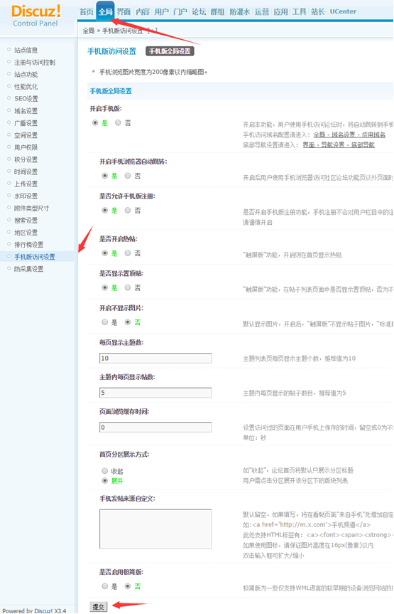Image resolution: width=394 pixels, height=614 pixels.
Task: Go to SEO设置 in the sidebar
Action: pos(26,99)
